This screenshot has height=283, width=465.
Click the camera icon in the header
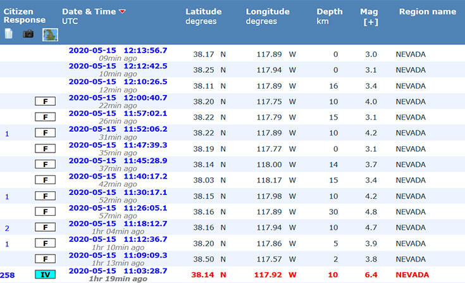28,34
